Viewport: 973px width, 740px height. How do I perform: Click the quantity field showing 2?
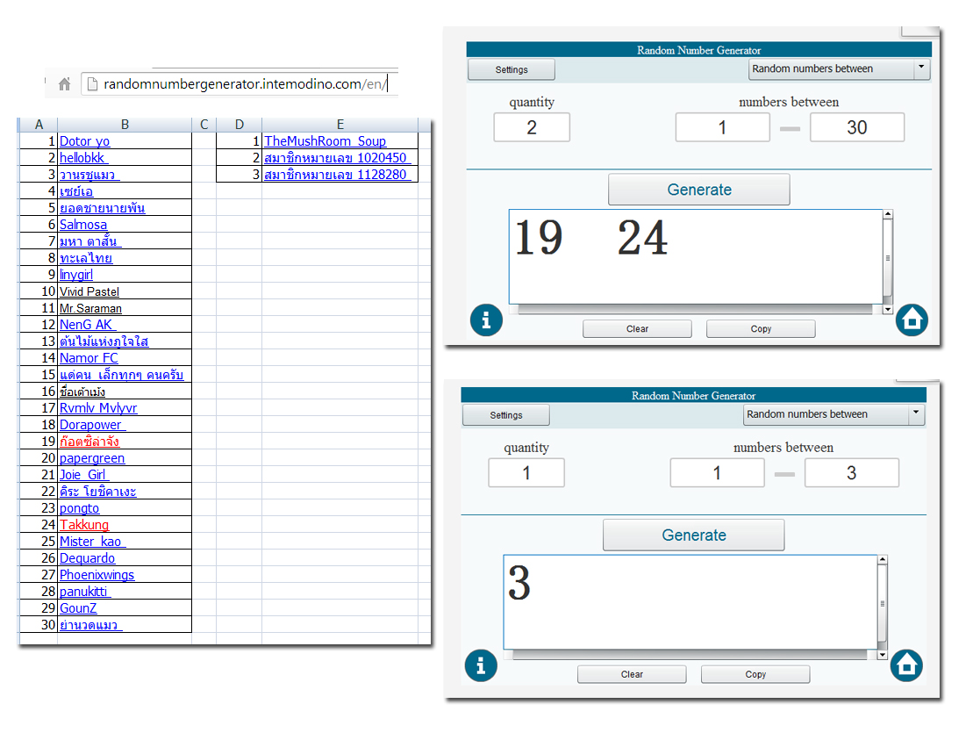tap(532, 127)
